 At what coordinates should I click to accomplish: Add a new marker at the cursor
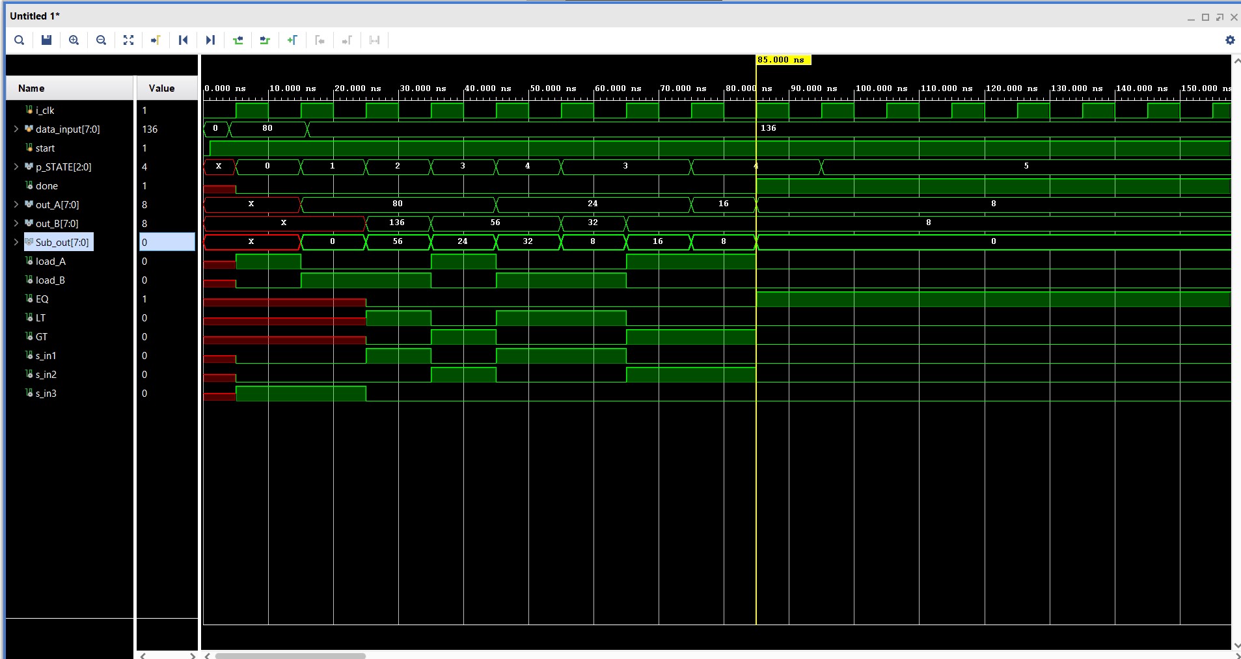(x=292, y=40)
